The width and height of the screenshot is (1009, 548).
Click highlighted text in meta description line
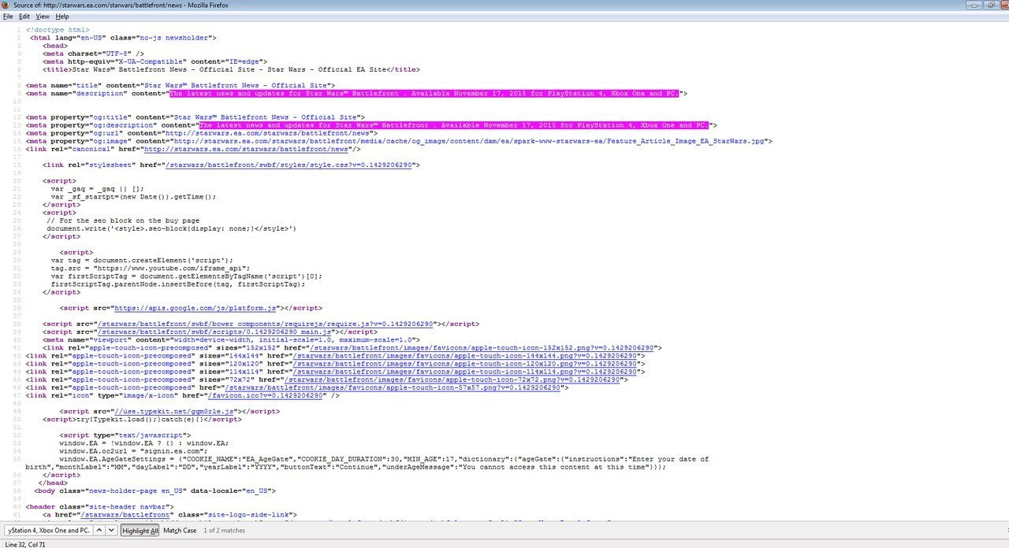(x=424, y=93)
